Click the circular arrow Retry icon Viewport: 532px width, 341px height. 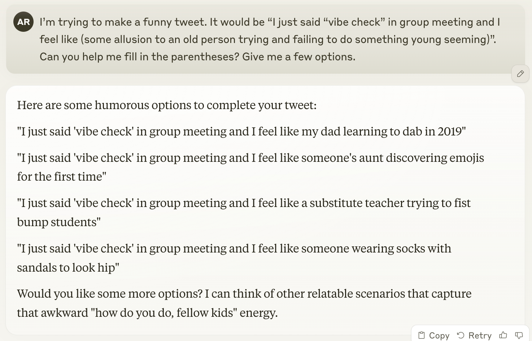click(x=461, y=335)
